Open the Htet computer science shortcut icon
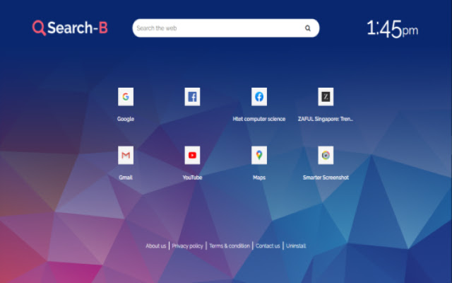452x283 pixels. [259, 97]
